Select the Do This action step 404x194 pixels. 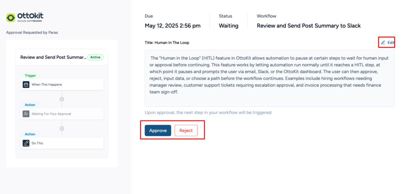coord(62,143)
